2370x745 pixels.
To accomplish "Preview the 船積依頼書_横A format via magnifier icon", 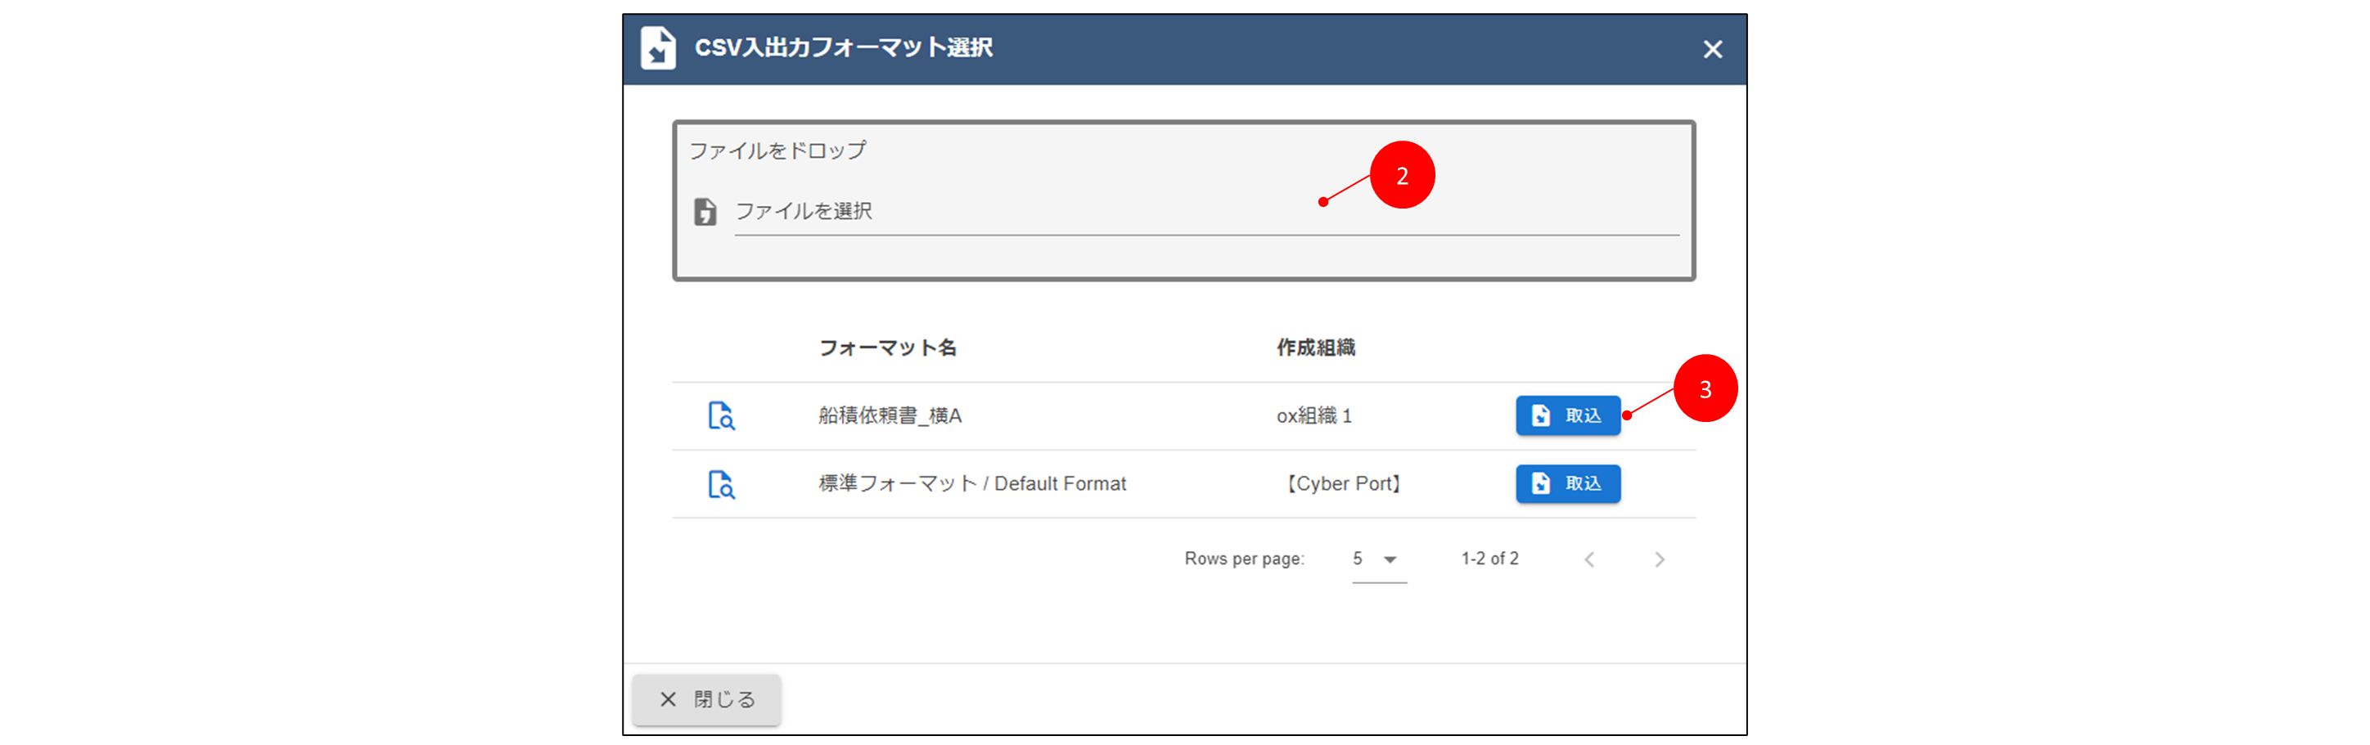I will click(721, 415).
